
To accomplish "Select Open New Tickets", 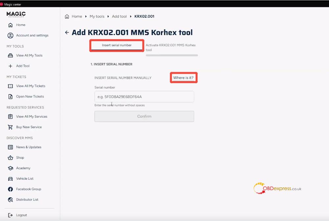I will point(30,96).
